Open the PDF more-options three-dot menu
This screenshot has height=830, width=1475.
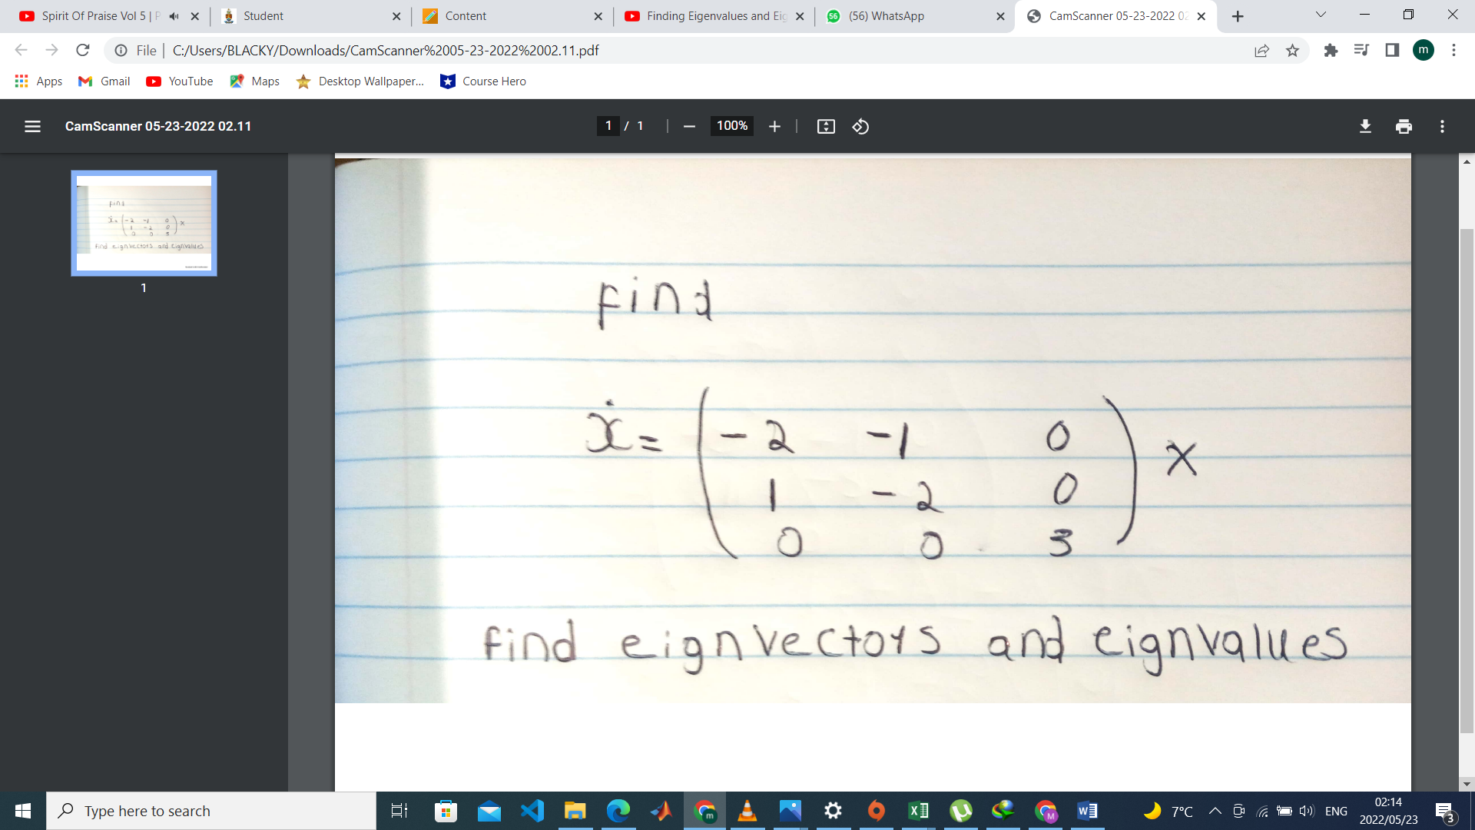pos(1442,126)
